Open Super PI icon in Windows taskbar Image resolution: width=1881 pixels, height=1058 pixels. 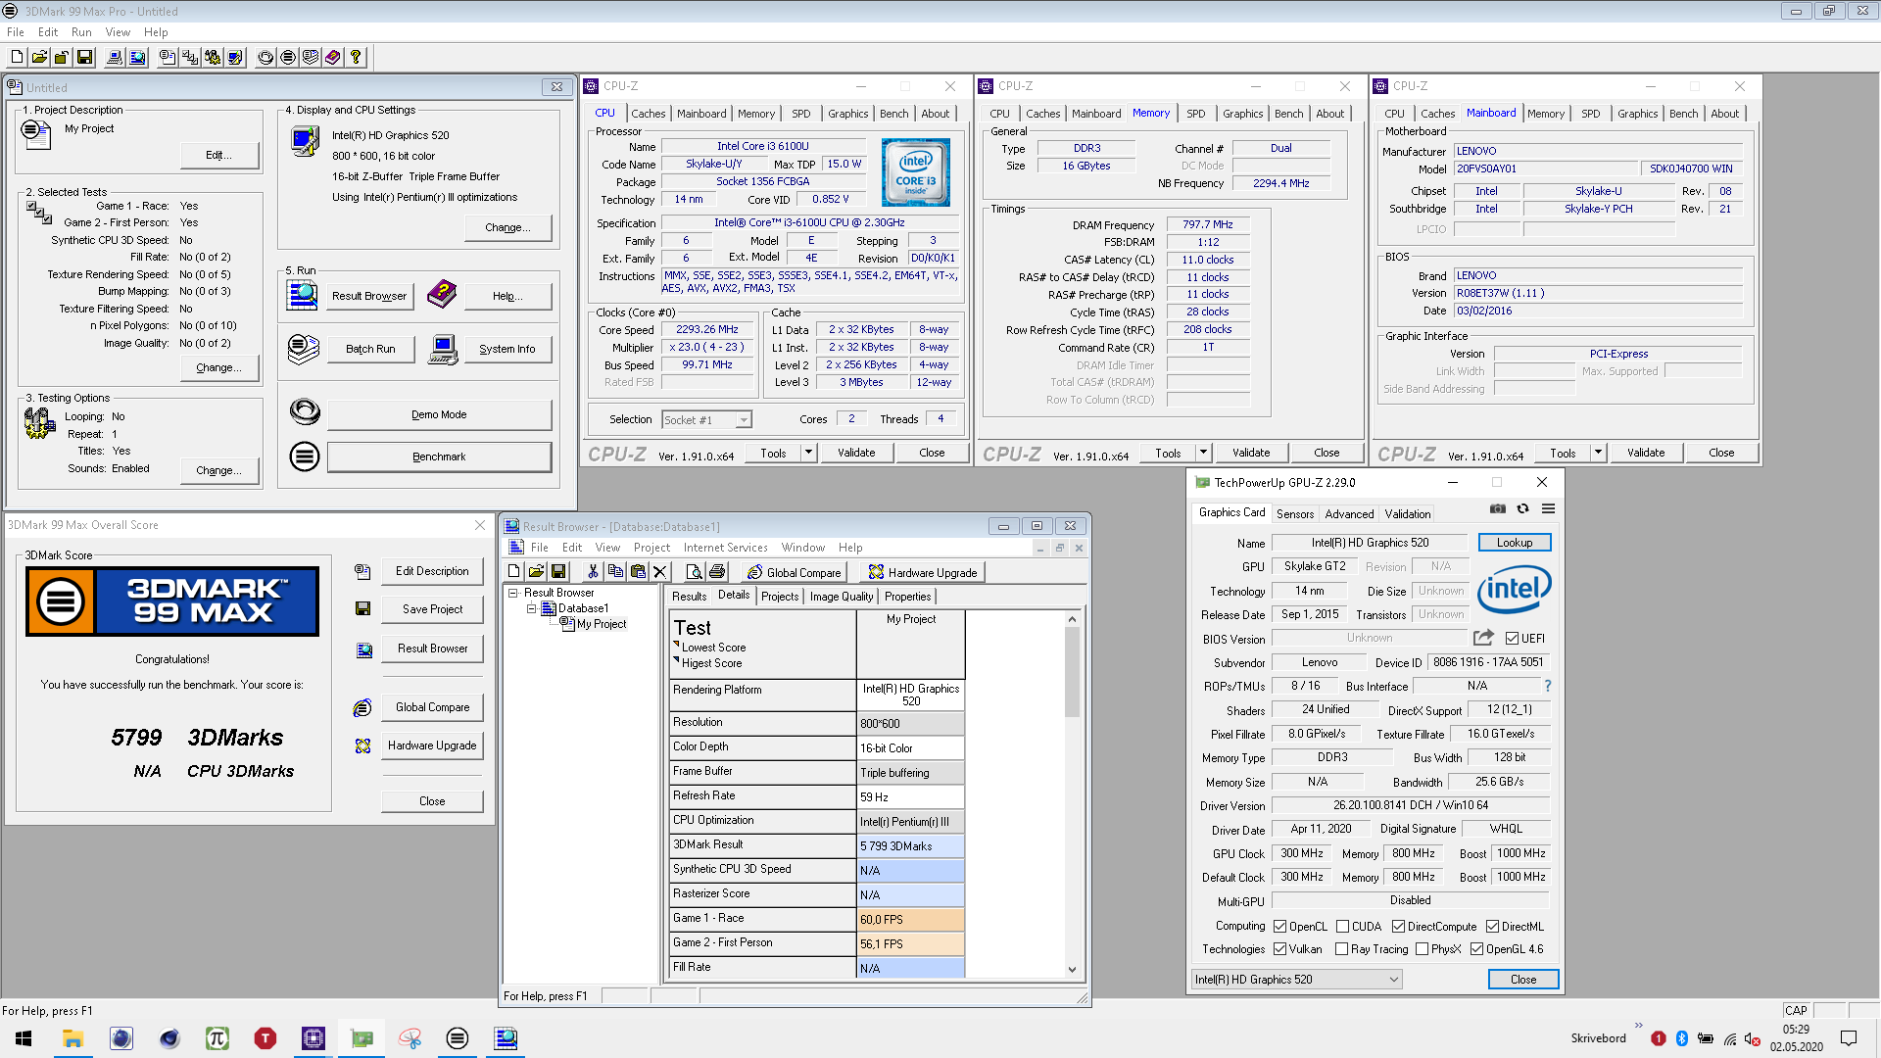(217, 1038)
